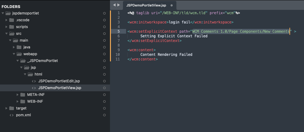Click line number 1 in gutter
The height and width of the screenshot is (132, 304).
point(119,13)
